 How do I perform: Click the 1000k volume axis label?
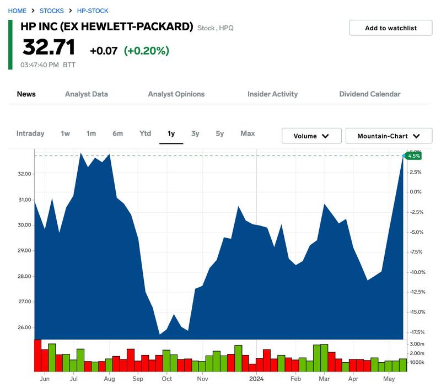pos(417,362)
